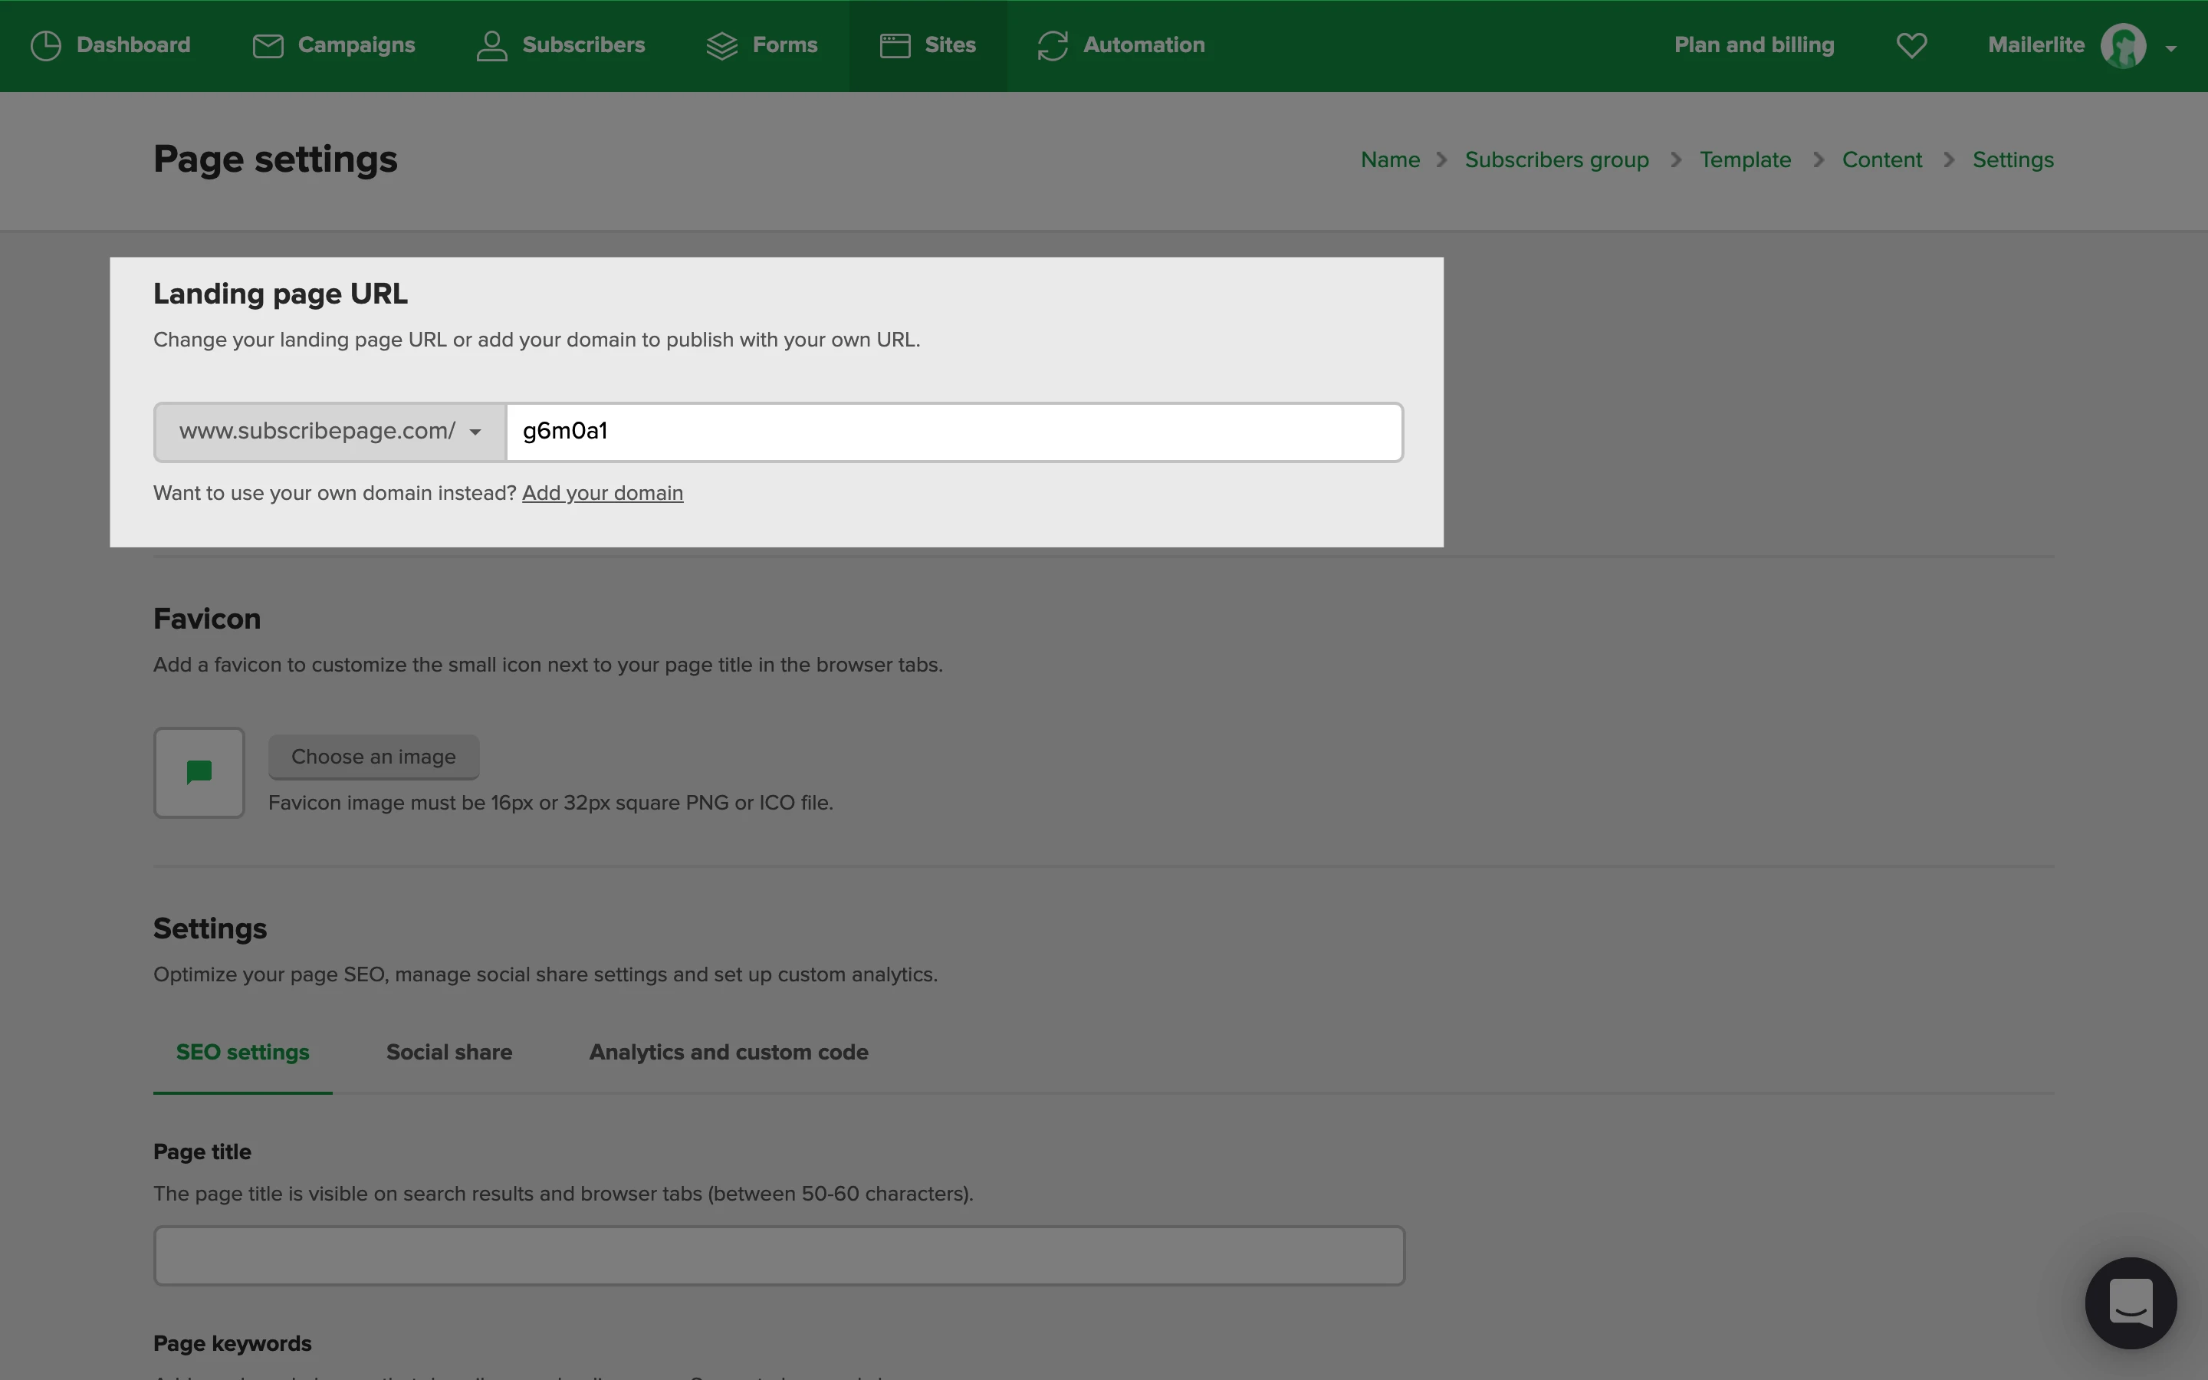
Task: Go to Plan and billing
Action: (x=1753, y=46)
